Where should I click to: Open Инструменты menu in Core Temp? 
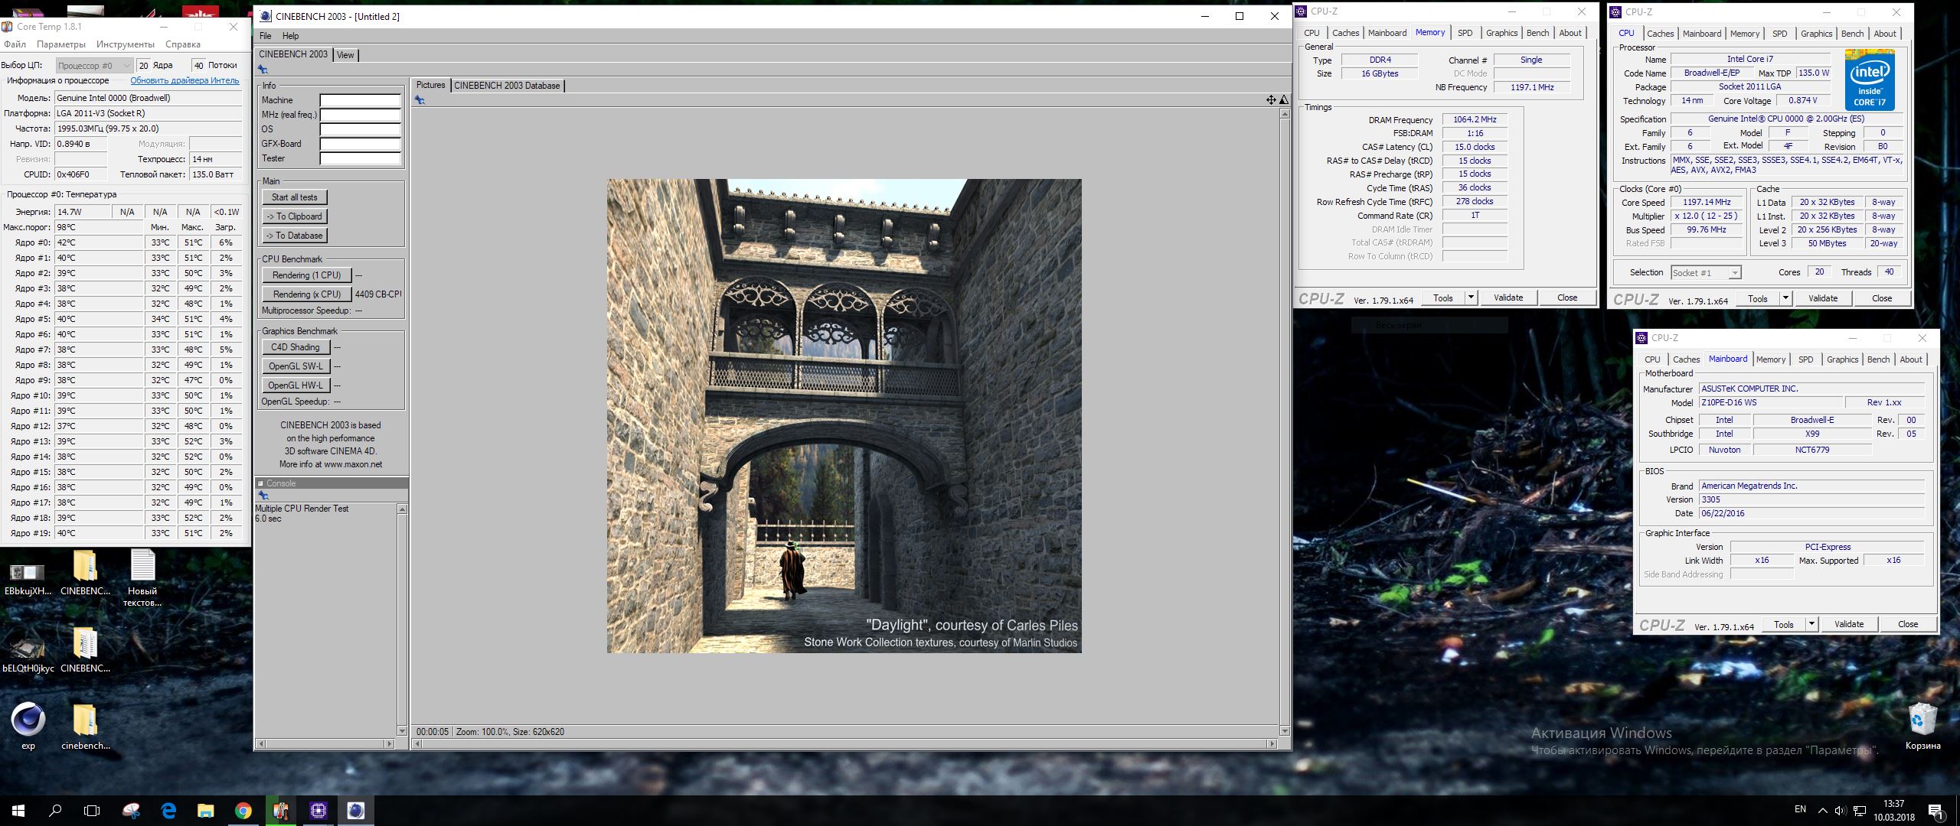pyautogui.click(x=126, y=44)
